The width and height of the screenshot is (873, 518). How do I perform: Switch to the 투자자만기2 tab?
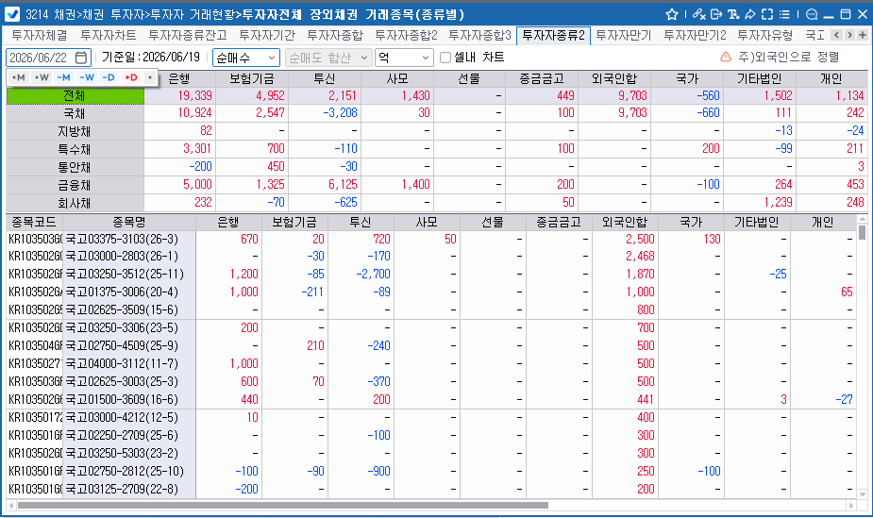pyautogui.click(x=695, y=35)
